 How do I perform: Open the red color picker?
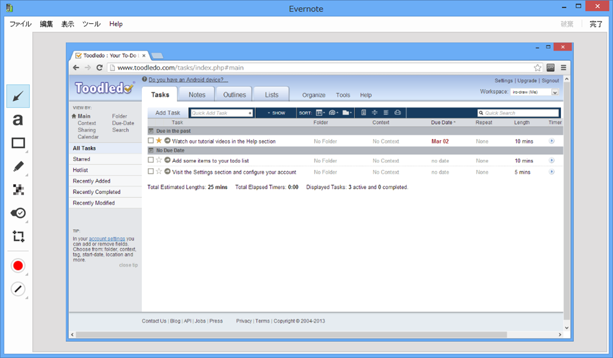(x=18, y=266)
